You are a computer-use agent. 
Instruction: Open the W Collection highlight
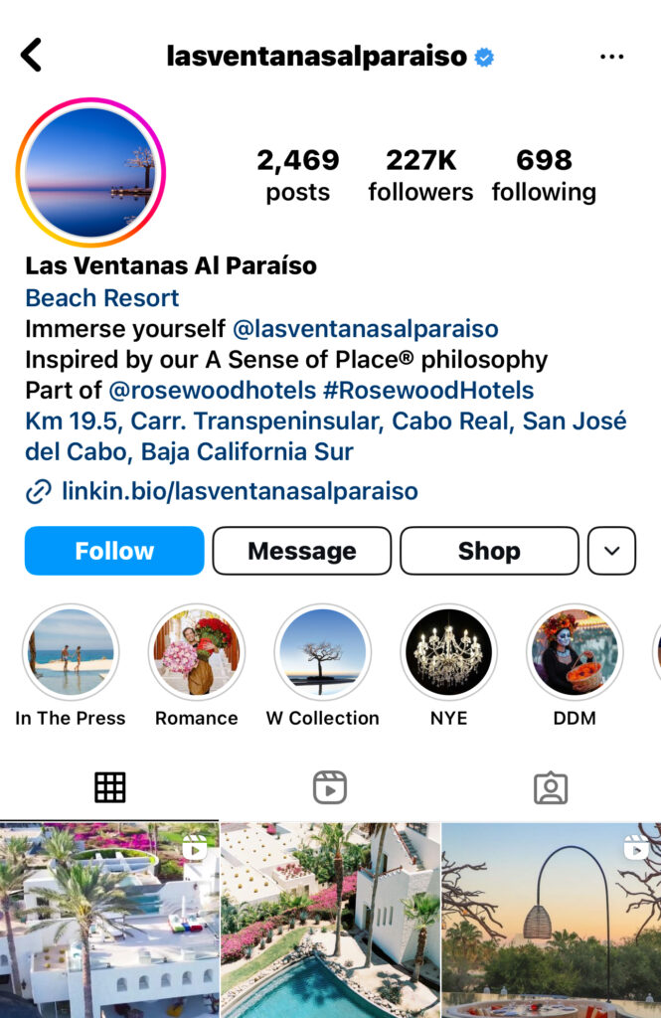(323, 652)
